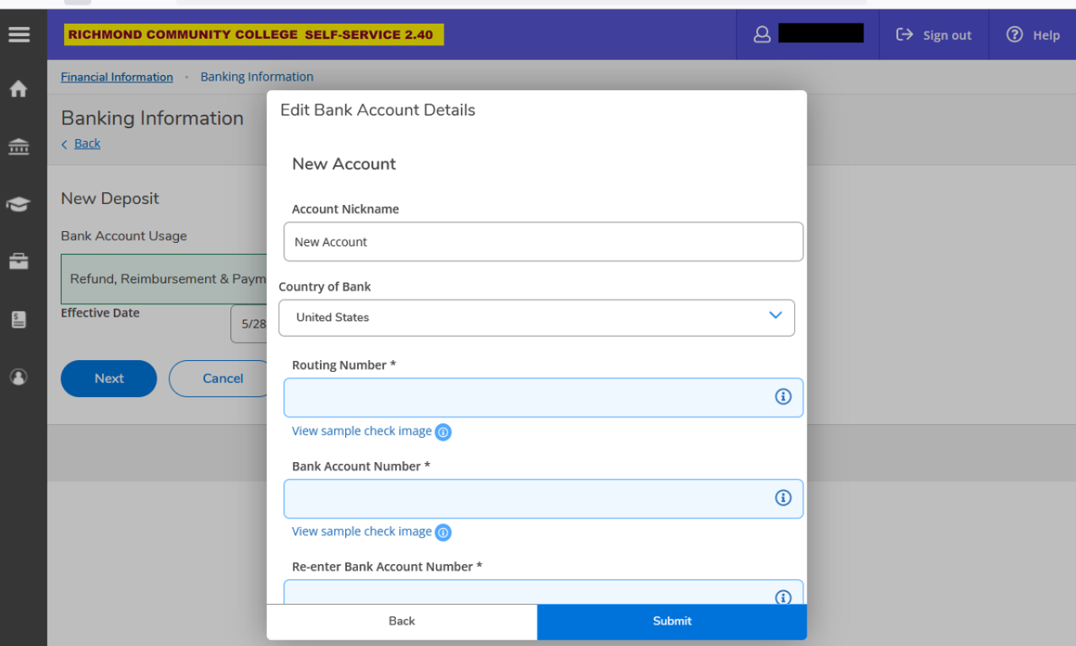Screen dimensions: 1076x646
Task: Click the briefcase Employment sidebar icon
Action: [19, 261]
